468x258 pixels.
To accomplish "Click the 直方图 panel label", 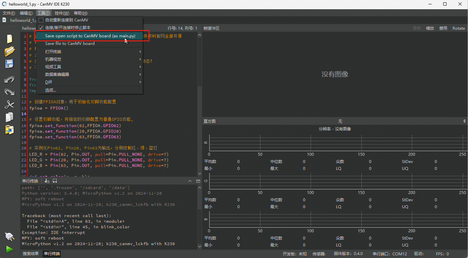I will coord(209,121).
